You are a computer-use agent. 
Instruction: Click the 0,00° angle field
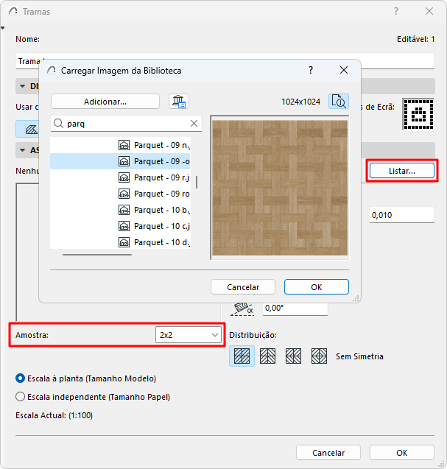coord(295,308)
